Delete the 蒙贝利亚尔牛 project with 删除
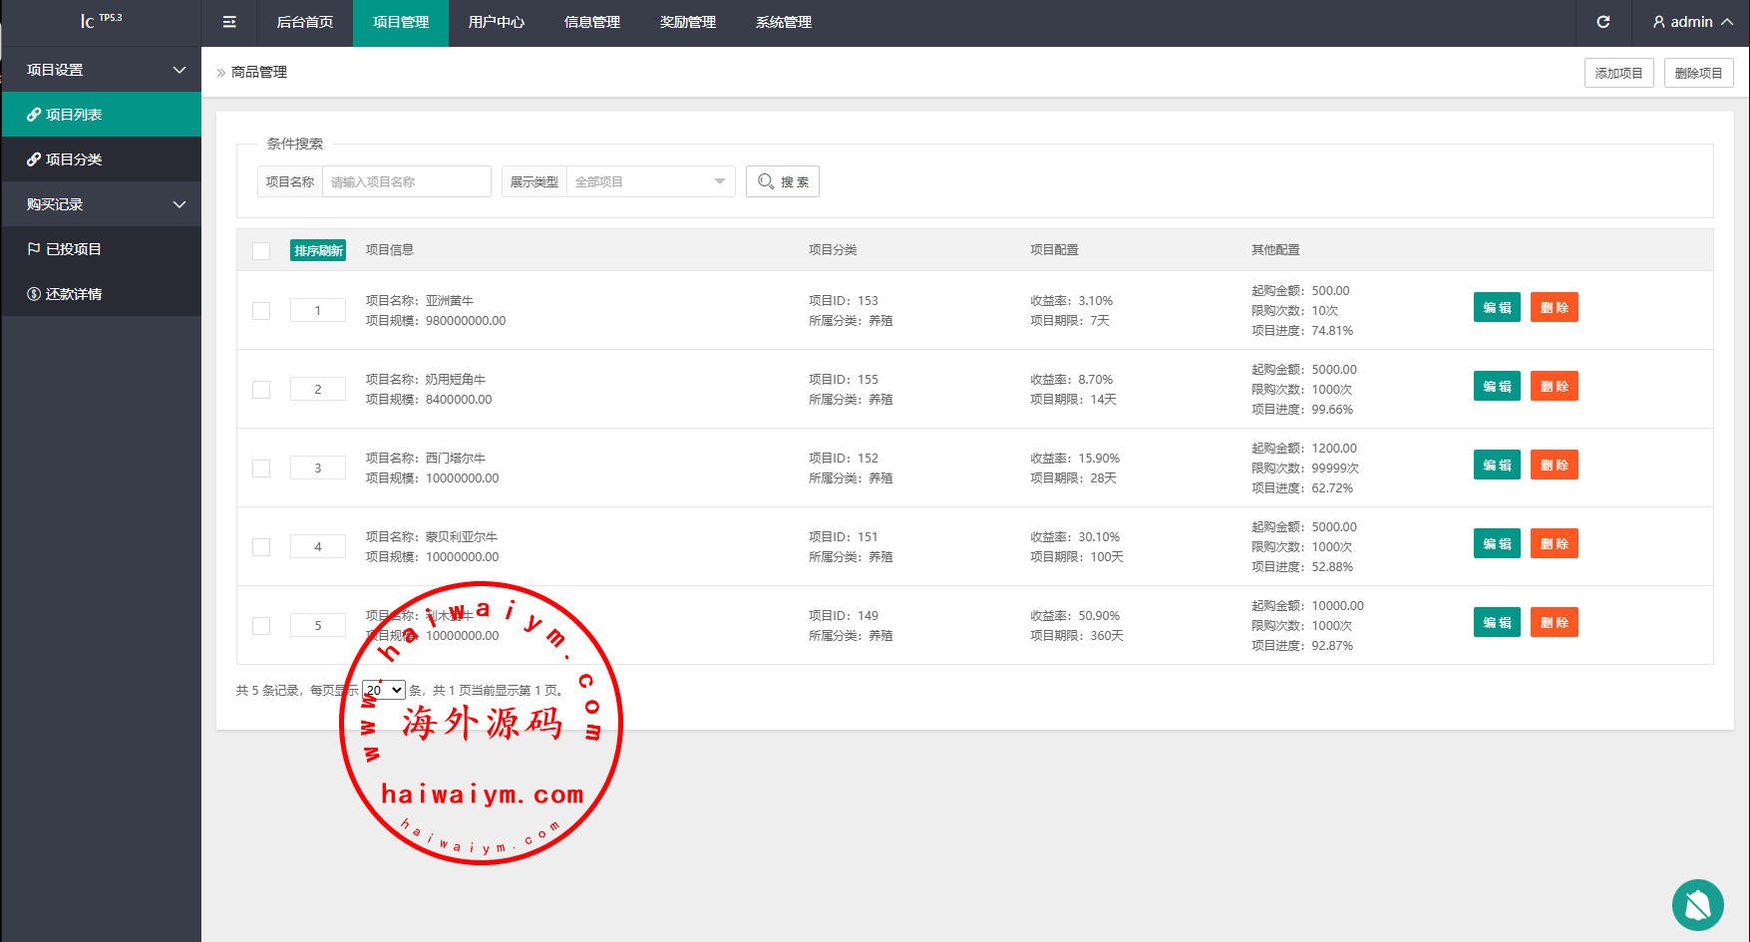The image size is (1750, 942). click(1554, 544)
